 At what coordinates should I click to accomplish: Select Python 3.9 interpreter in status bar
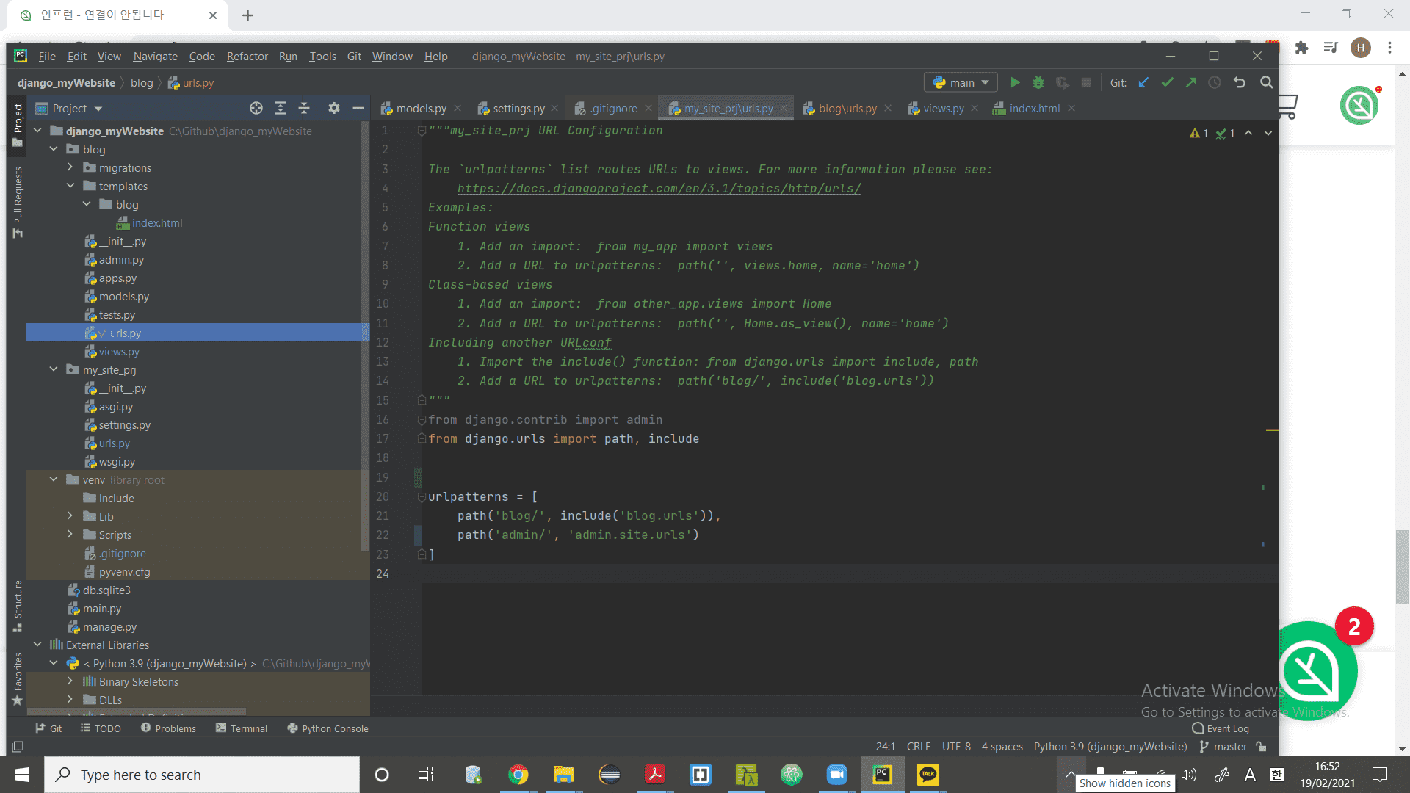pyautogui.click(x=1110, y=747)
